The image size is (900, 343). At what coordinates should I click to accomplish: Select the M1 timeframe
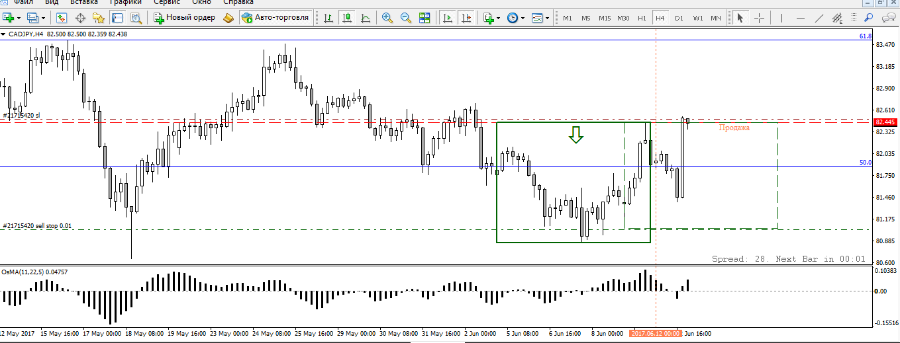tap(568, 18)
